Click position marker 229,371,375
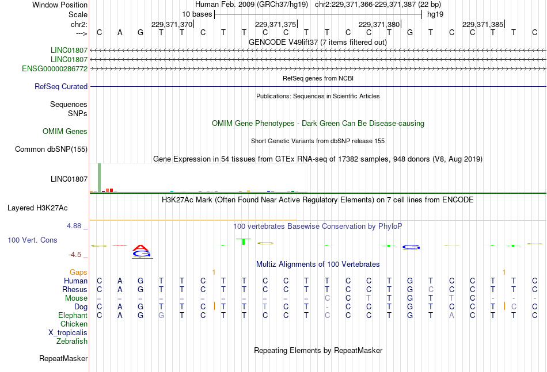 pyautogui.click(x=275, y=24)
